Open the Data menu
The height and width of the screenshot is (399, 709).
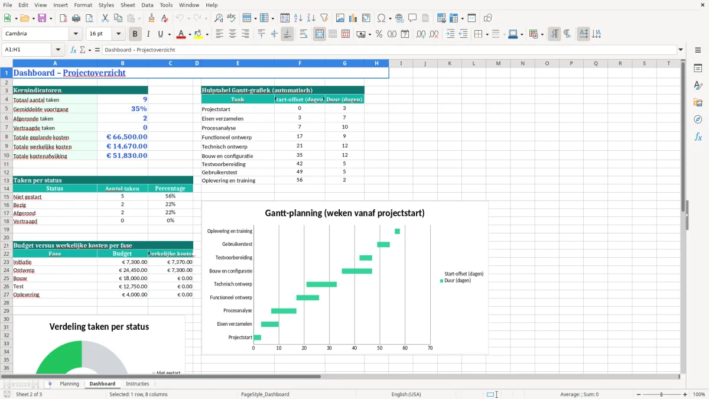147,5
